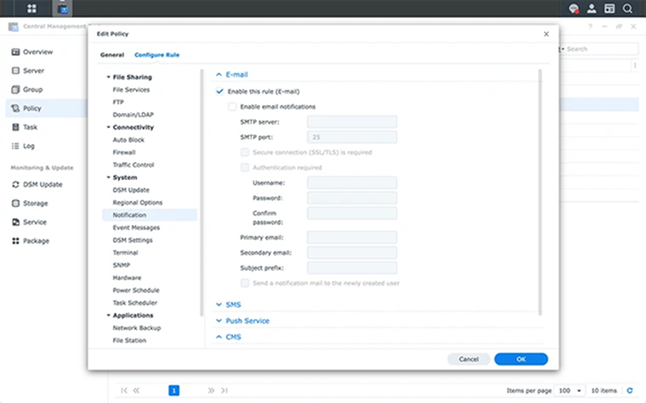The image size is (646, 403).
Task: Click the Cancel button
Action: pos(468,359)
